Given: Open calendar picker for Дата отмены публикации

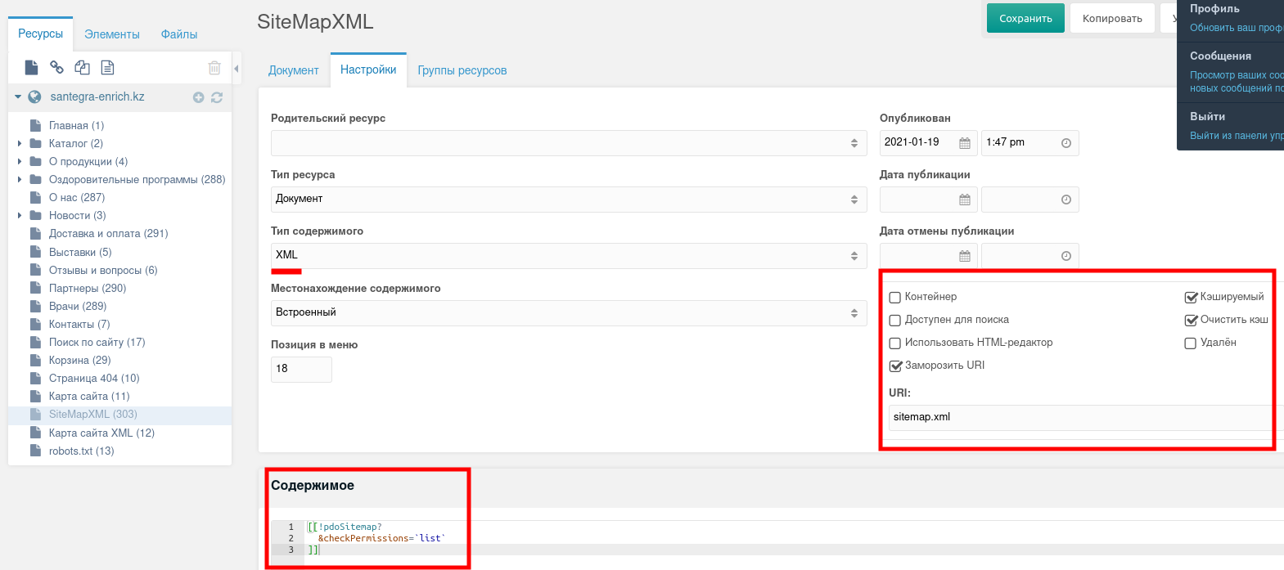Looking at the screenshot, I should tap(965, 256).
